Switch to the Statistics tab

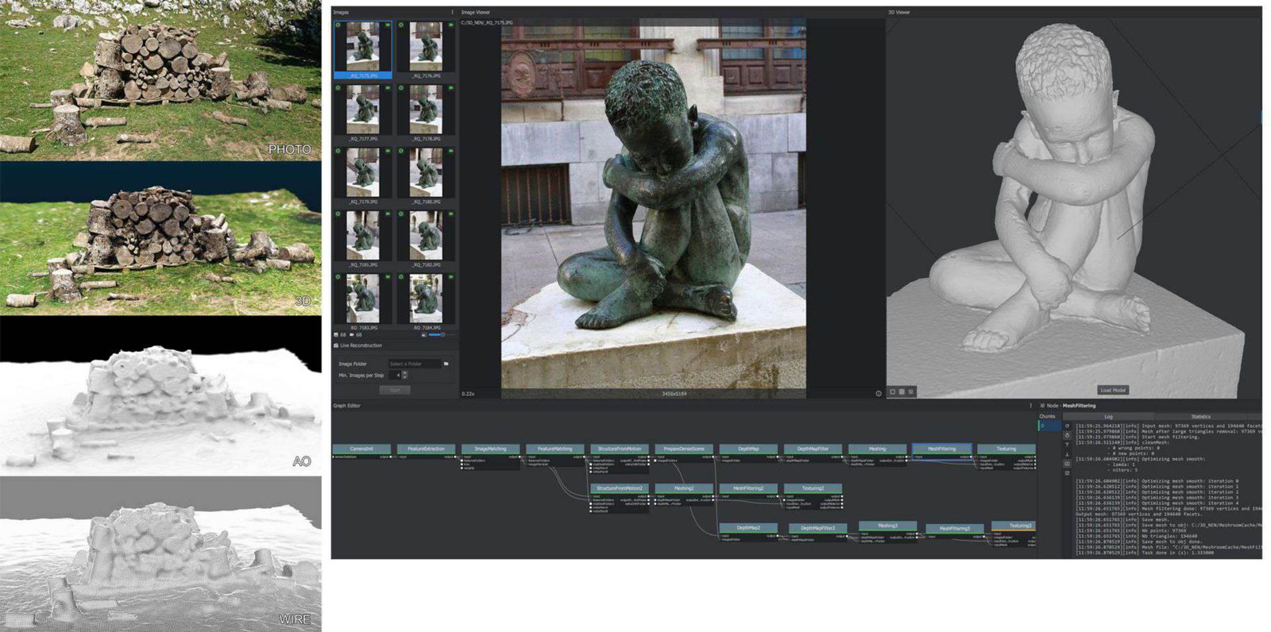tap(1201, 417)
